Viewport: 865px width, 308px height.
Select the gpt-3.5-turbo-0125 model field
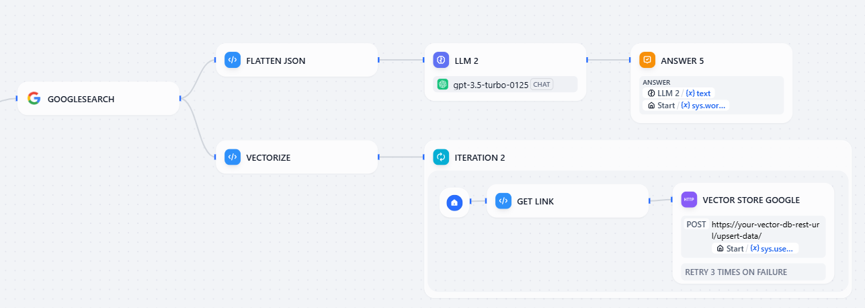click(x=489, y=84)
